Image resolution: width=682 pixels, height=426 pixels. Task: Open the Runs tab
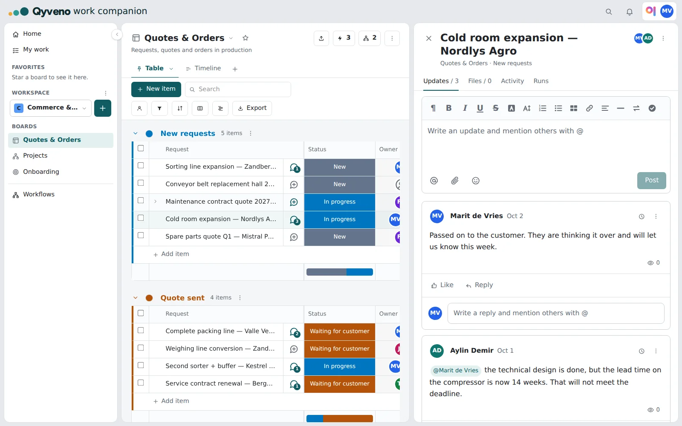point(541,81)
